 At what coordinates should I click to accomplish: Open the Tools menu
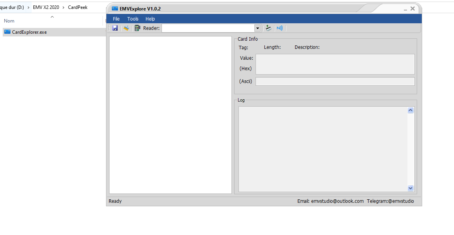[x=133, y=19]
